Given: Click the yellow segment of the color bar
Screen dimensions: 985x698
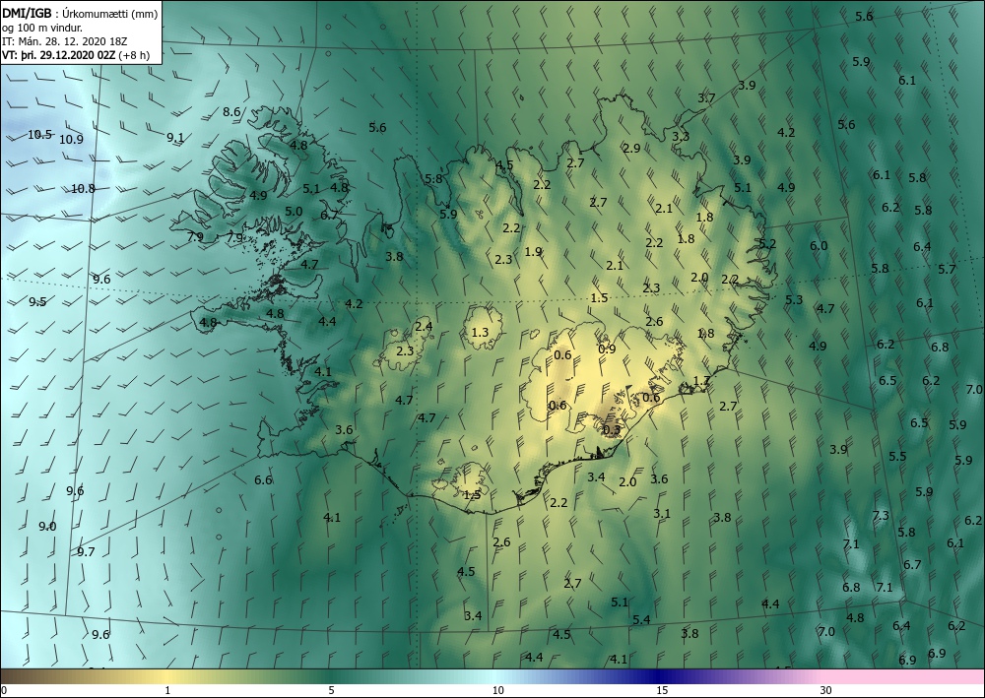Looking at the screenshot, I should (166, 676).
